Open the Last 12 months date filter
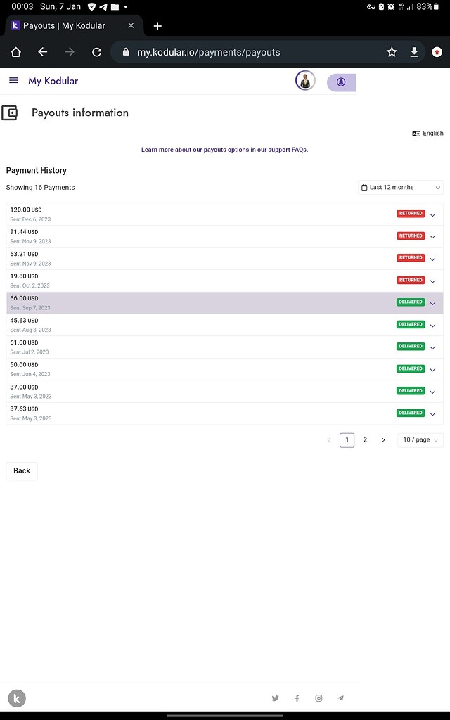This screenshot has width=450, height=720. pos(399,187)
